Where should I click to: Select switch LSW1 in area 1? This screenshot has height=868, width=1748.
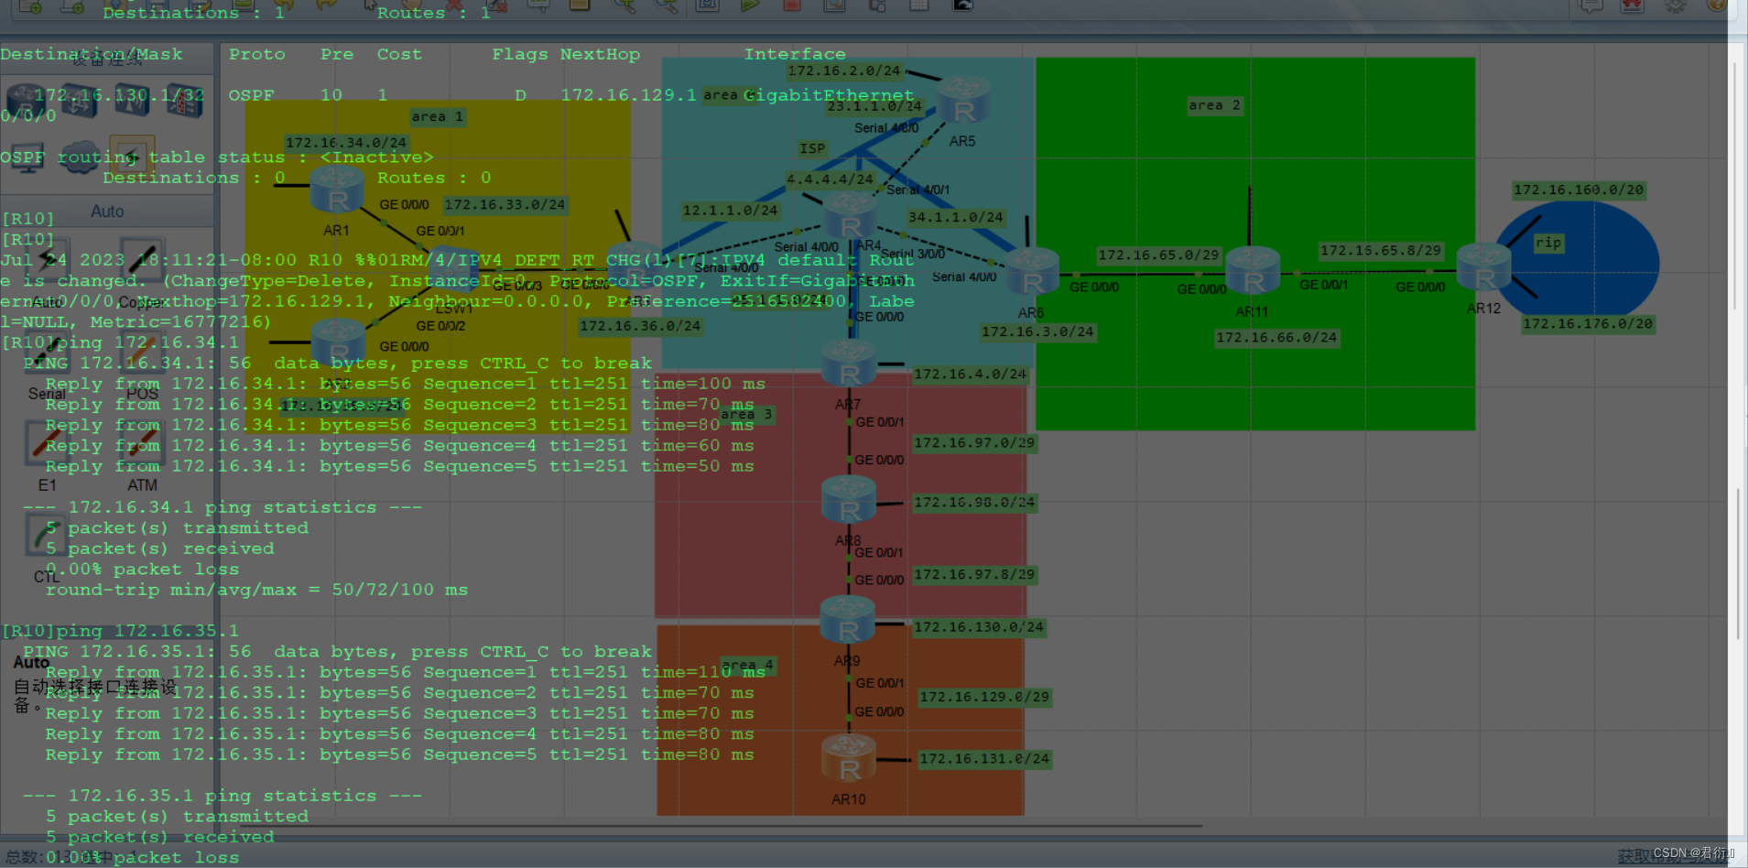pos(454,270)
